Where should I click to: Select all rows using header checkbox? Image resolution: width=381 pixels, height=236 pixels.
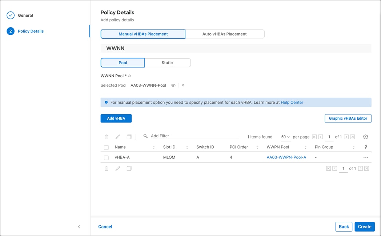click(106, 147)
